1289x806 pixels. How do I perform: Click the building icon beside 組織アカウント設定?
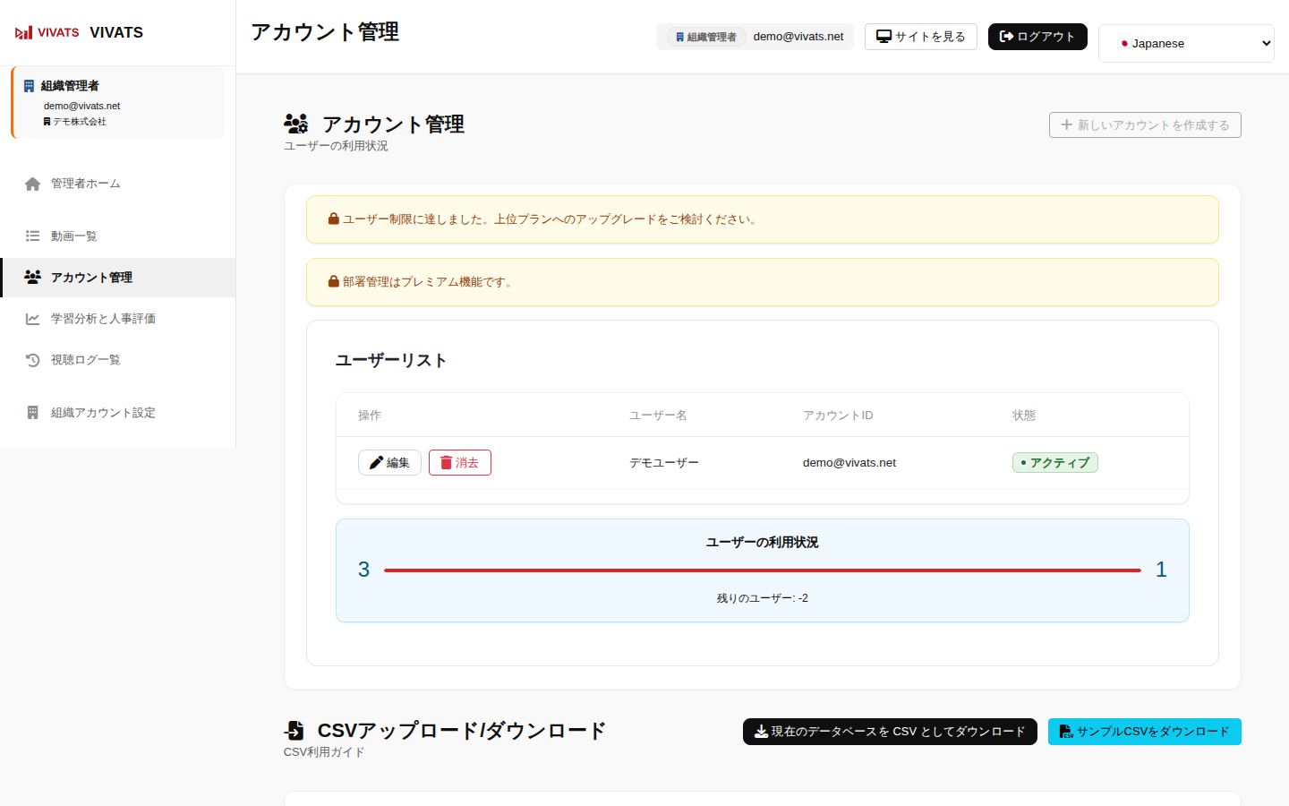(33, 413)
